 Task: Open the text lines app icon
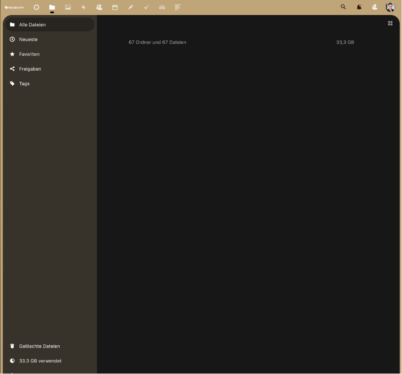pos(178,7)
